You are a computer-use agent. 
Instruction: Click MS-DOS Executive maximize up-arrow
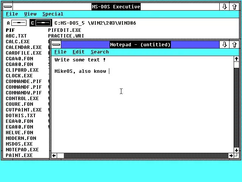click(x=234, y=7)
